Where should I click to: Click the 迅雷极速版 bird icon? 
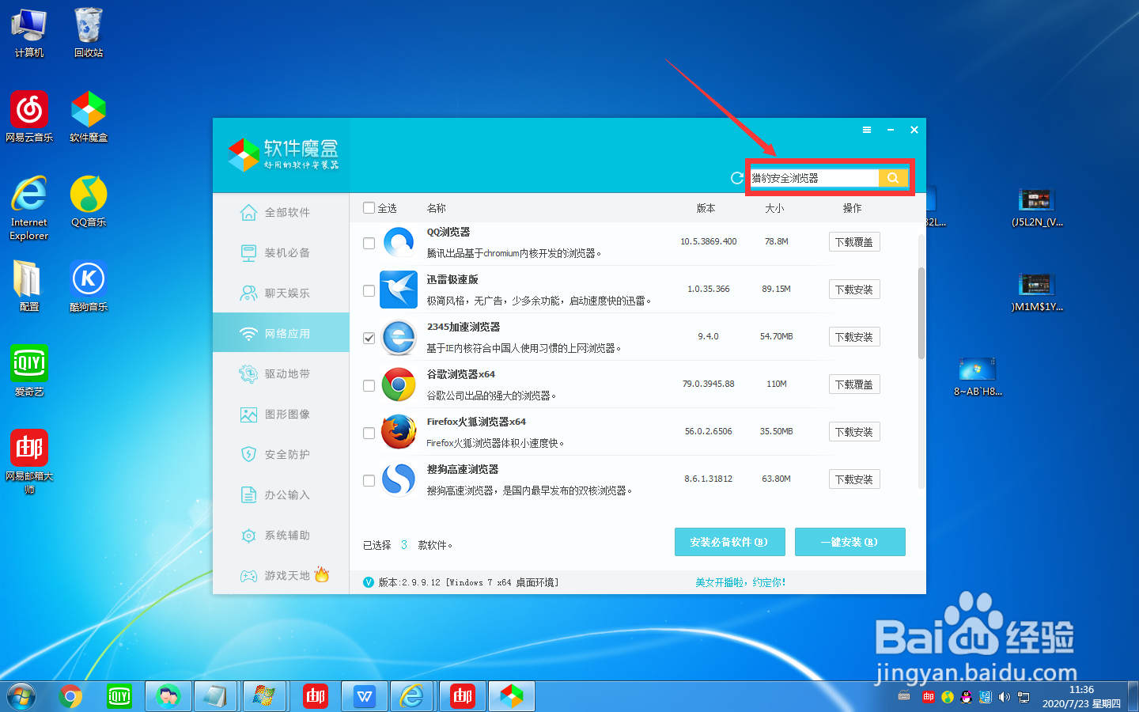point(399,290)
